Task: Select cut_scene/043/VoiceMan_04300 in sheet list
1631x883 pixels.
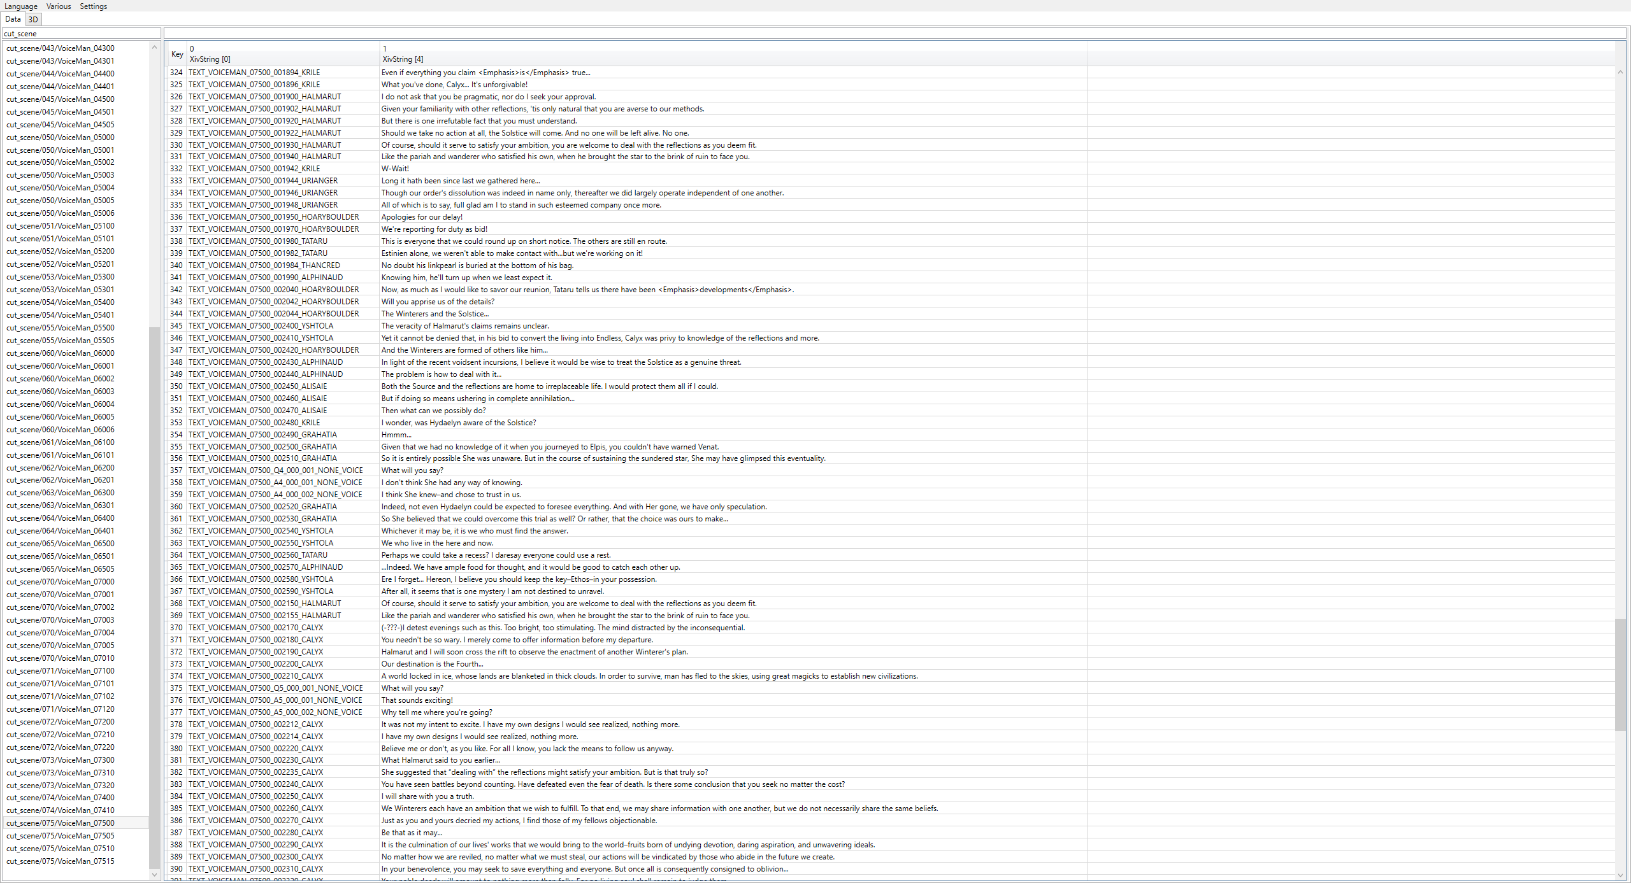Action: [61, 48]
